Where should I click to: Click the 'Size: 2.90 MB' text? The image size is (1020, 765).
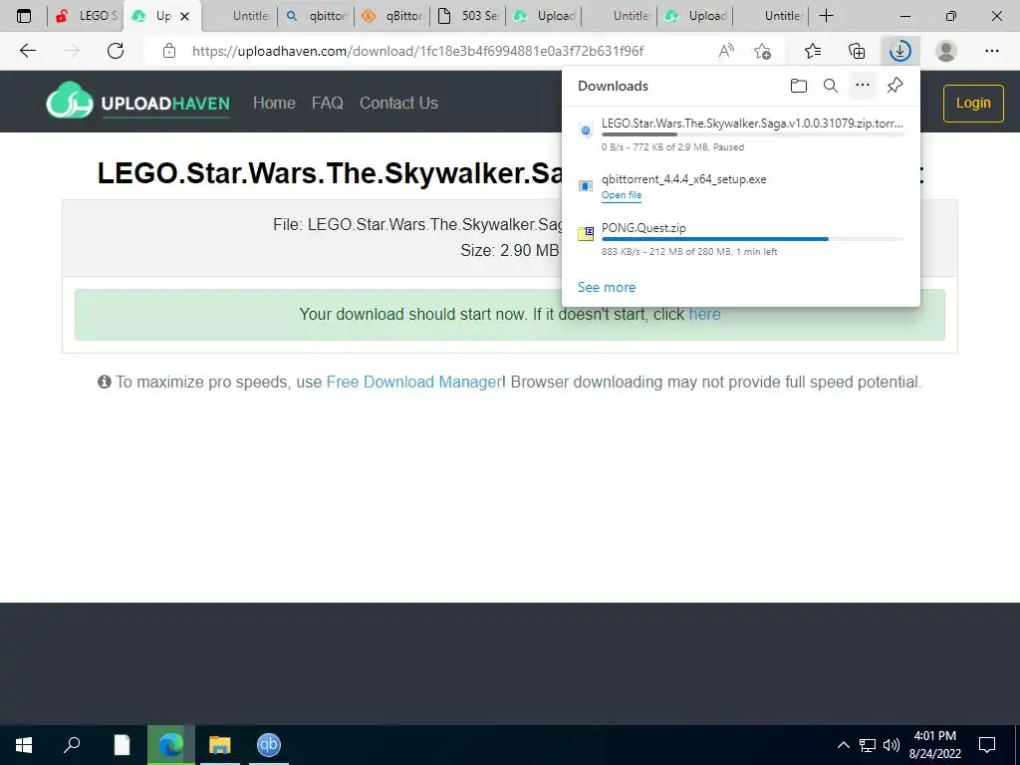click(509, 250)
